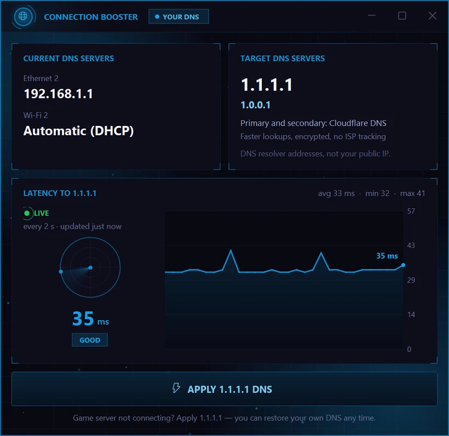The width and height of the screenshot is (449, 436).
Task: Click the avg 33 ms statistic
Action: click(336, 193)
